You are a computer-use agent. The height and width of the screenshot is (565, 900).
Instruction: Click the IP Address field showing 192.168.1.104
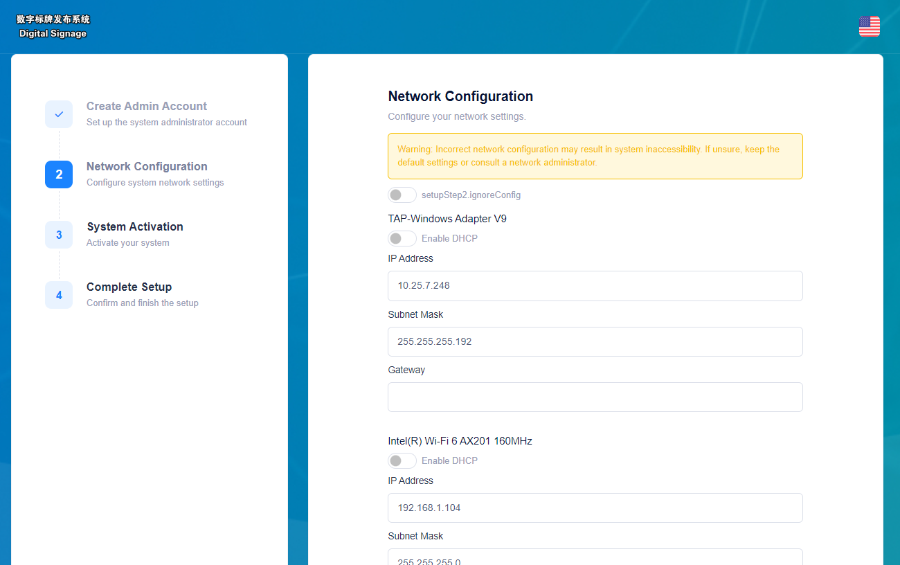tap(595, 508)
